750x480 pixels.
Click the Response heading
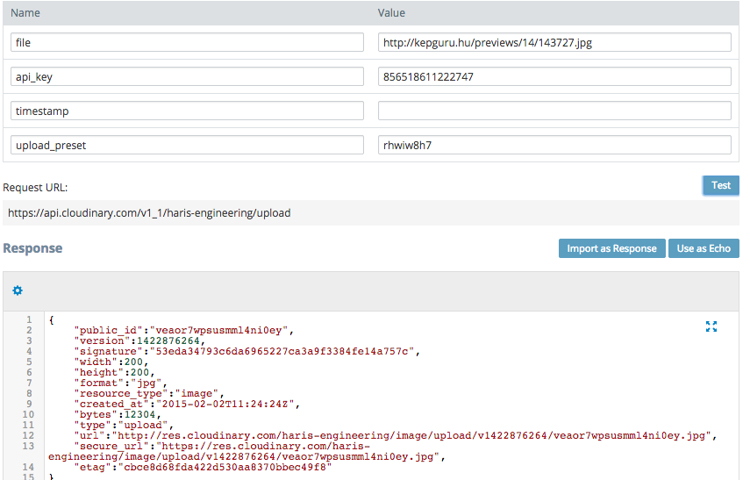tap(32, 248)
